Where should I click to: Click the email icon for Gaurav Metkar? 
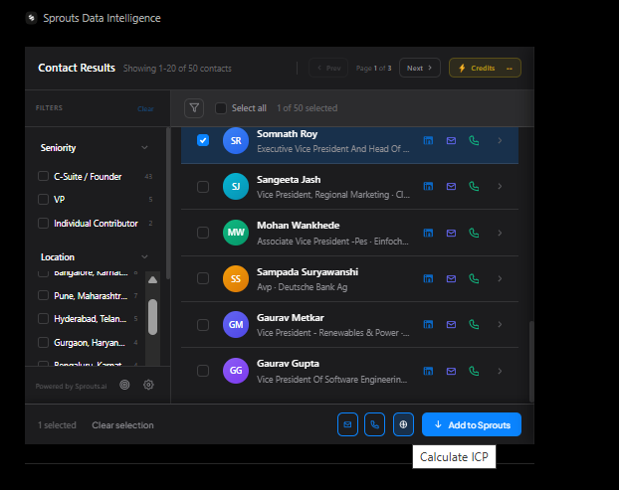point(451,324)
